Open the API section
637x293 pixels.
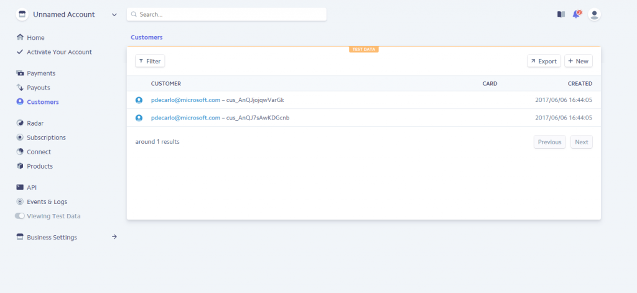click(32, 187)
